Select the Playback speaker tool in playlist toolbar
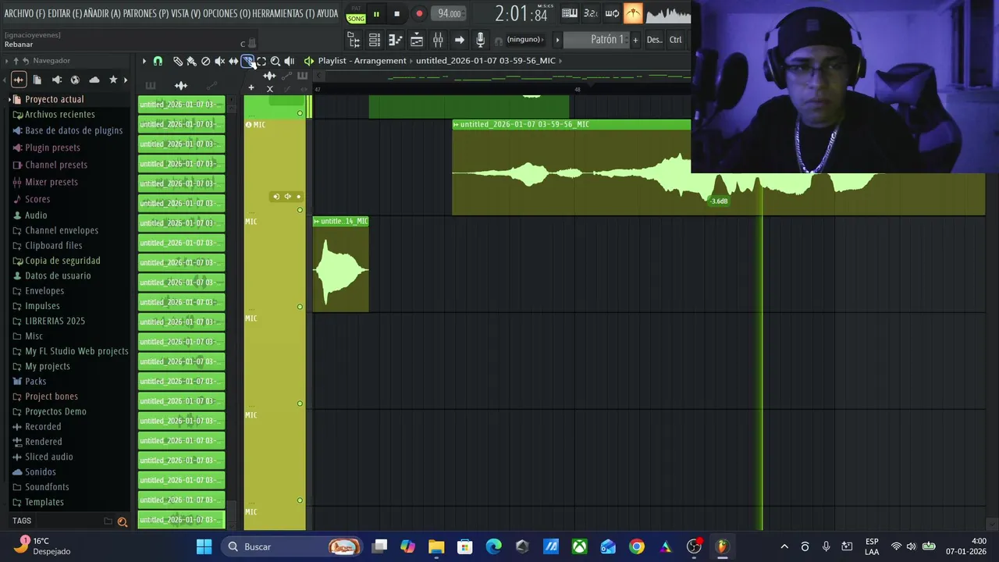999x562 pixels. coord(290,61)
